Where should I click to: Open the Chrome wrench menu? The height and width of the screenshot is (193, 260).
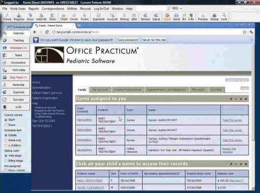pos(251,32)
